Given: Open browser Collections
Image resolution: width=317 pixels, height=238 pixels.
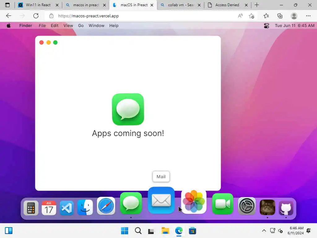Looking at the screenshot, I should [x=280, y=16].
